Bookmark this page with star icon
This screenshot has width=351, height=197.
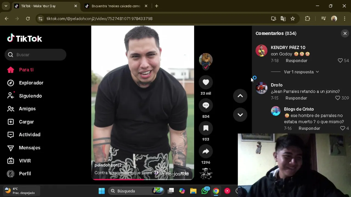[x=293, y=19]
